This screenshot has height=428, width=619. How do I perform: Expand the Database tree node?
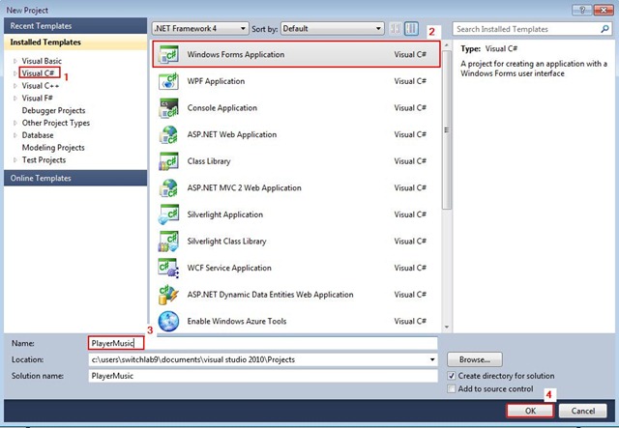tap(15, 135)
